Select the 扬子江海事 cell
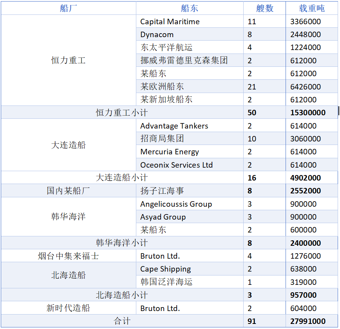The height and width of the screenshot is (329, 340). 162,191
